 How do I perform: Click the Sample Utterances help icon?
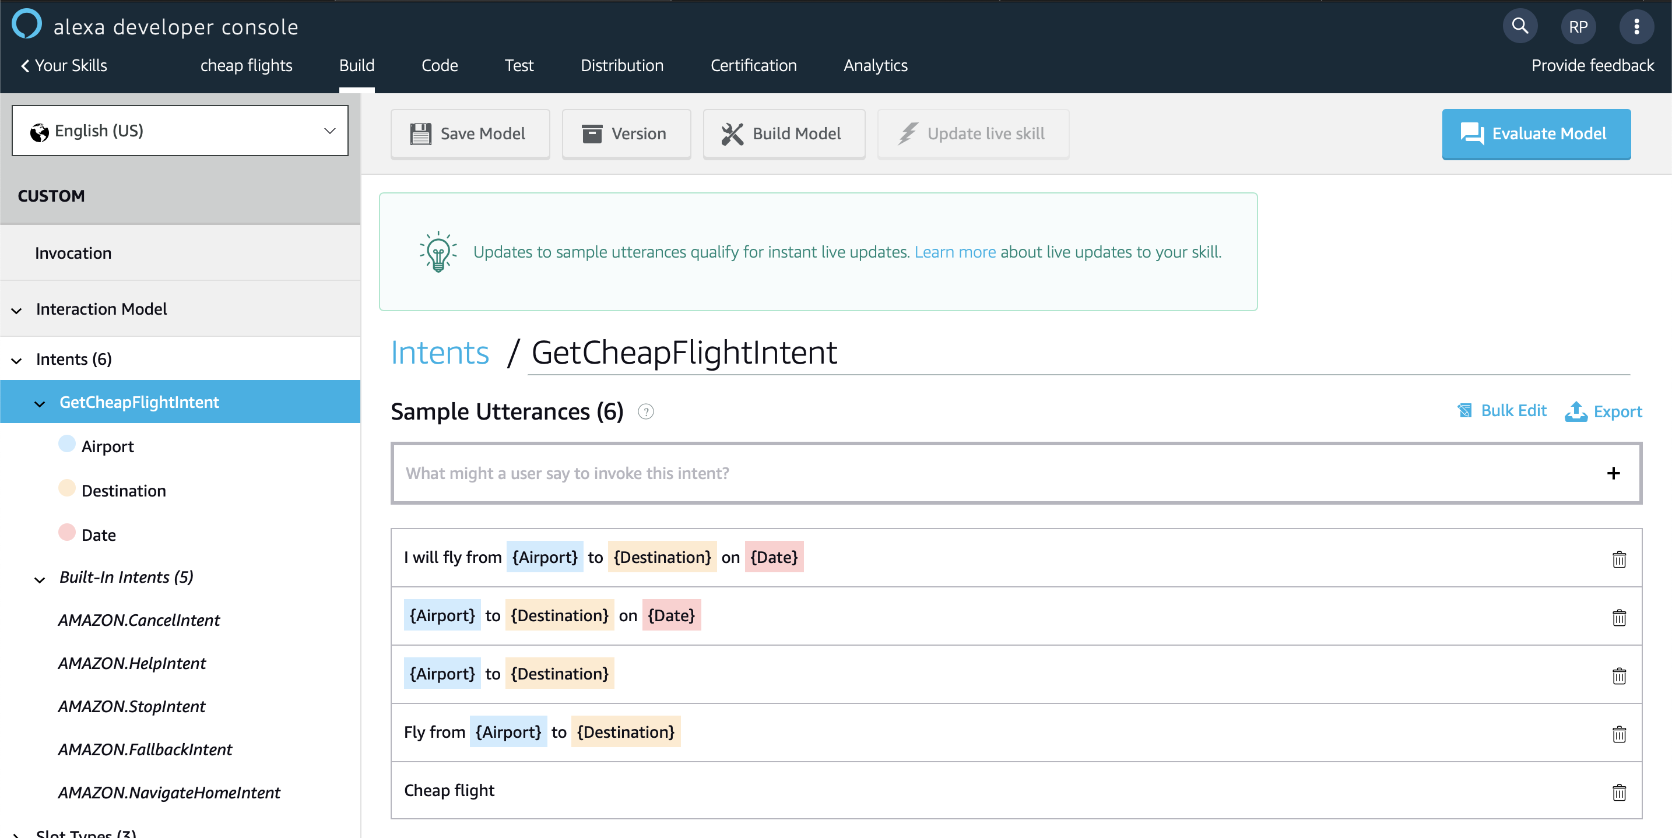tap(645, 412)
